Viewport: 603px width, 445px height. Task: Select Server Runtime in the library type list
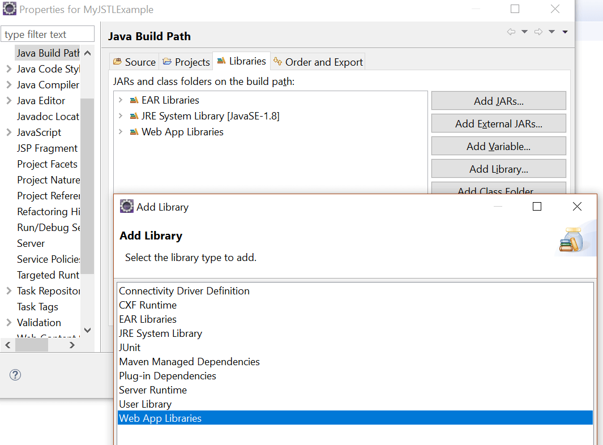[x=152, y=390]
